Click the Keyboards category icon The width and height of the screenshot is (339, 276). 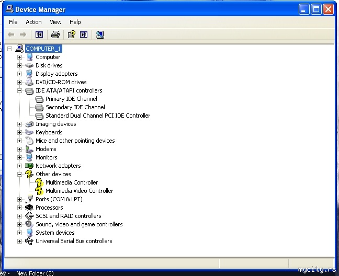(29, 132)
